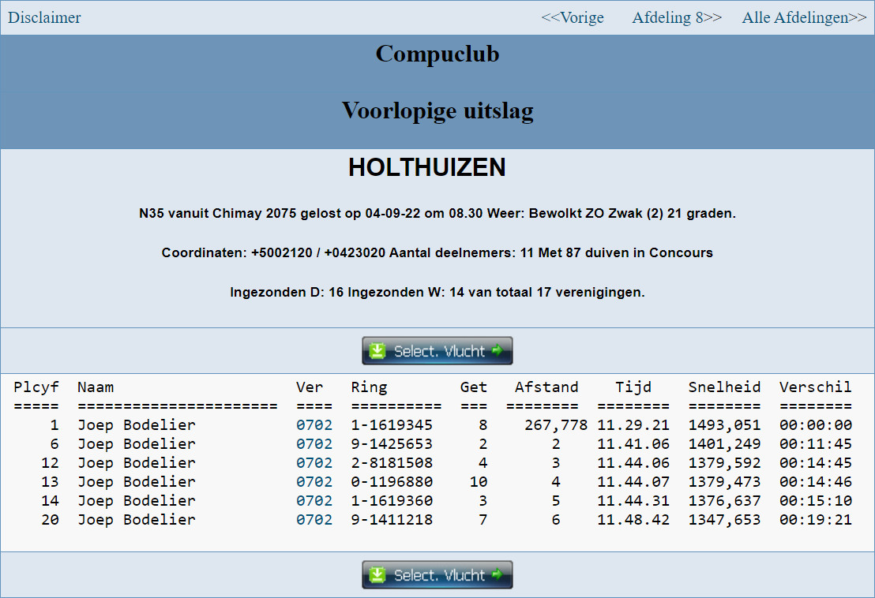
Task: Click speed value 1379,592
Action: coord(724,463)
